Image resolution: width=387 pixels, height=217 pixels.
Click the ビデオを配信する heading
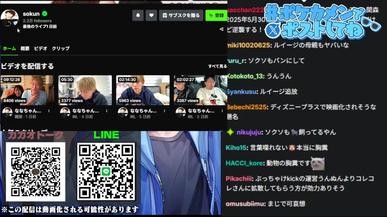[x=27, y=66]
